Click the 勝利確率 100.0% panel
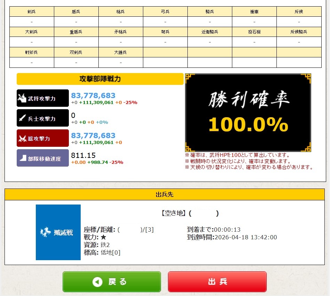330x296 pixels. (248, 113)
